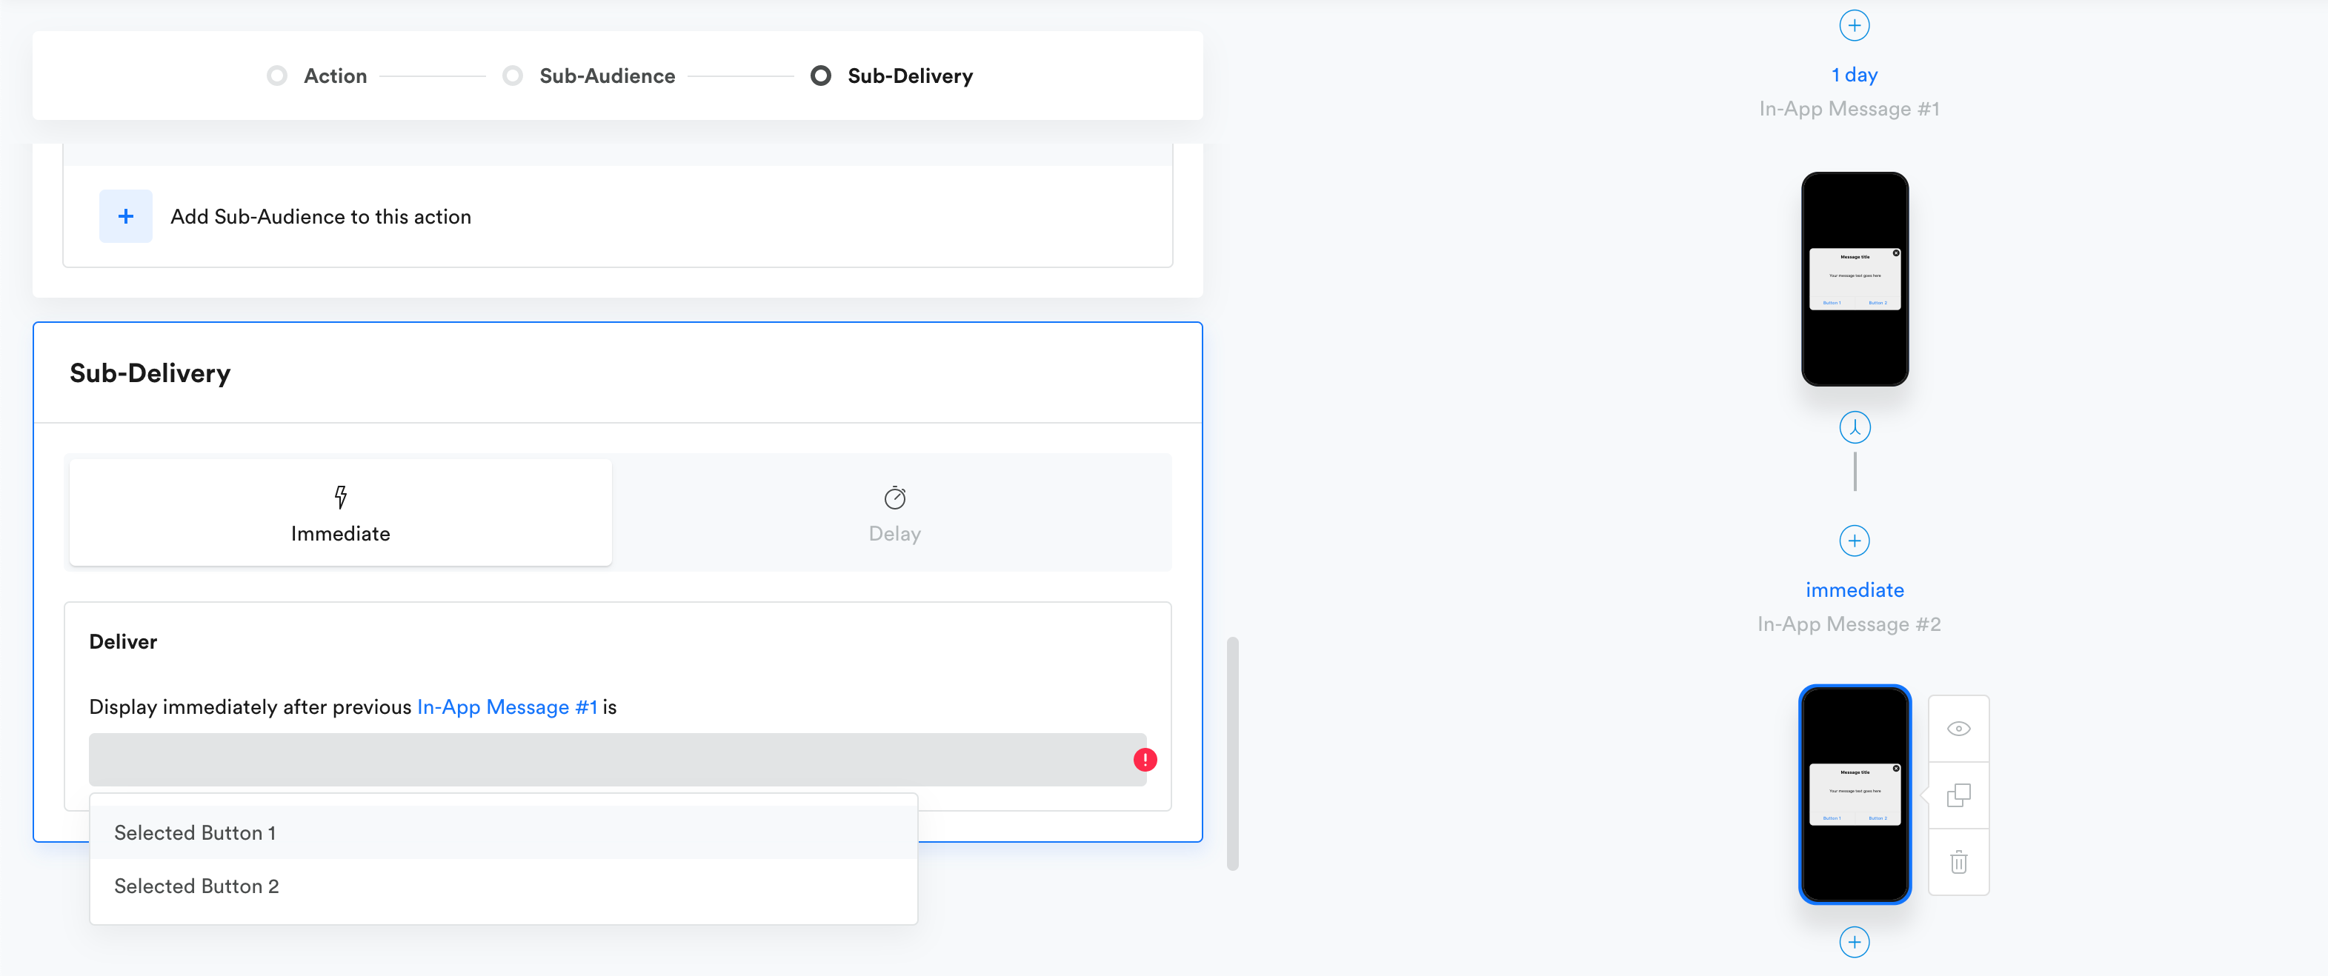The width and height of the screenshot is (2328, 976).
Task: Switch to the Delay delivery tab
Action: click(894, 513)
